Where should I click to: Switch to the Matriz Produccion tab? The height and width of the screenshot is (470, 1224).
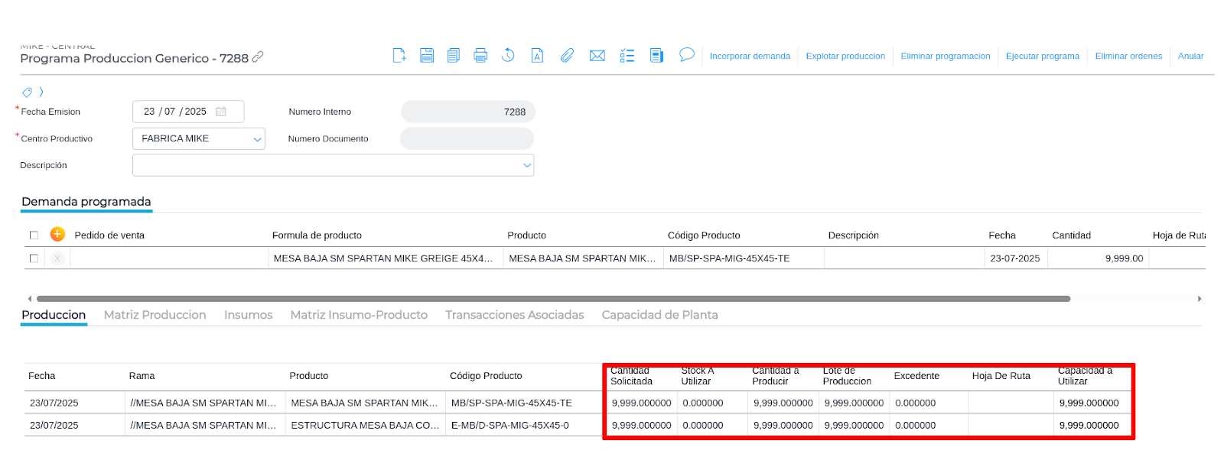(155, 315)
